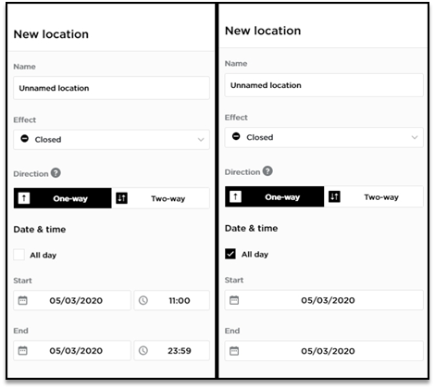The height and width of the screenshot is (389, 435).
Task: Uncheck the ticked All day checkbox
Action: (230, 254)
